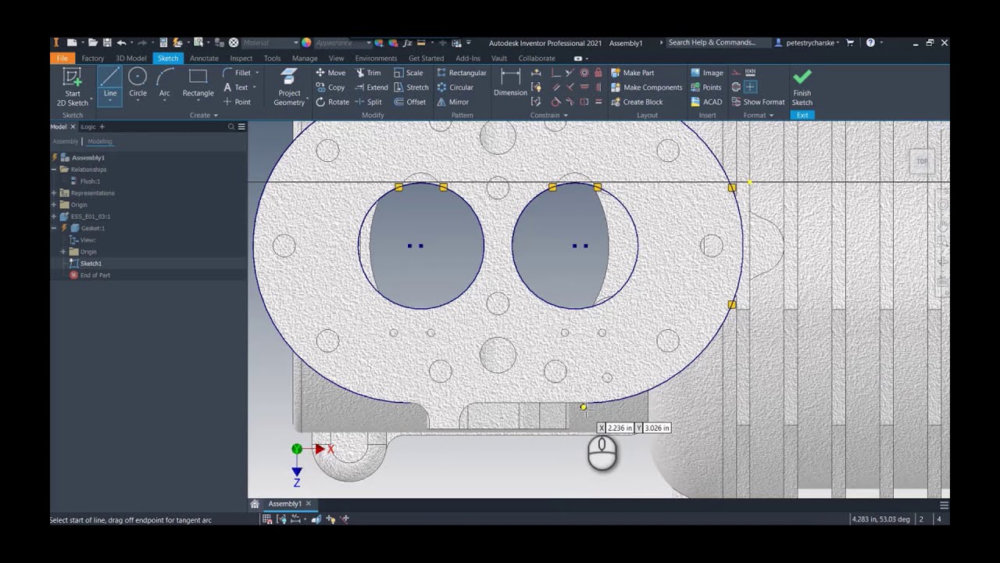Screen dimensions: 1000x563
Task: Switch to the Inspect tab
Action: tap(241, 58)
